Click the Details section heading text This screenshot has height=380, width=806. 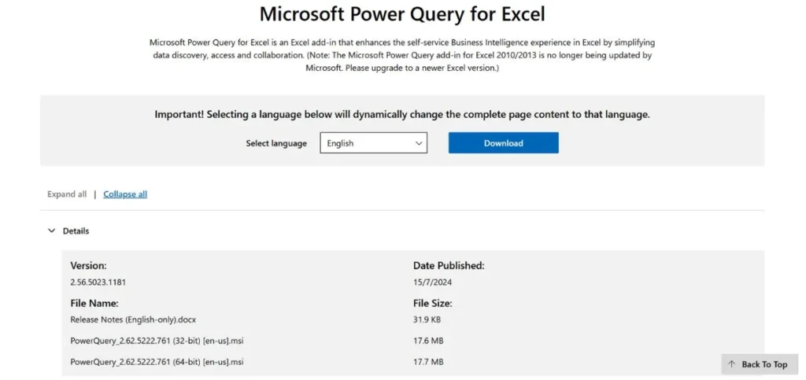coord(76,231)
